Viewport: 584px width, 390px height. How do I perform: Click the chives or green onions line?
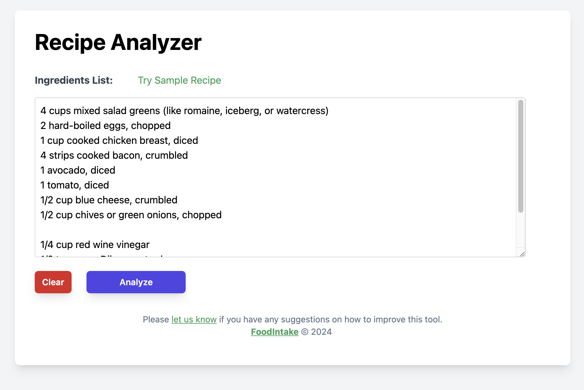tap(131, 215)
